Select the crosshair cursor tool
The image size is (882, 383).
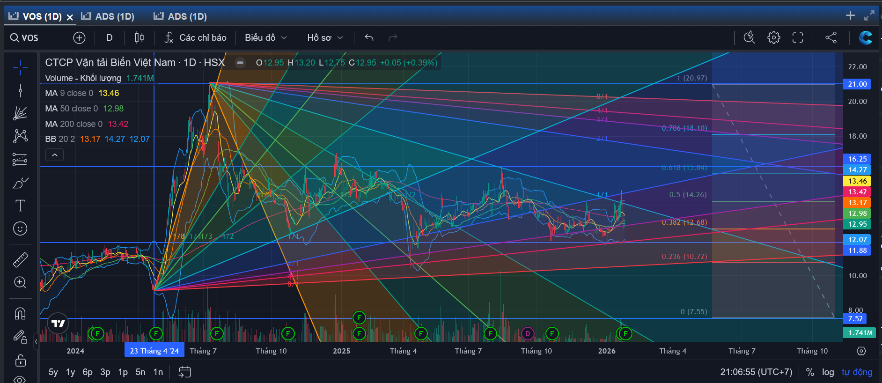point(20,68)
